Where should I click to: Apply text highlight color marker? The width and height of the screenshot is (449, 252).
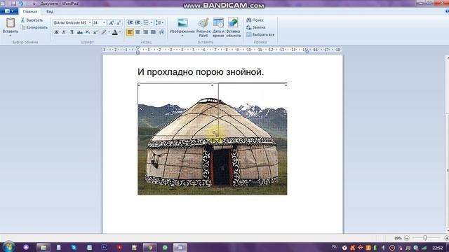tap(104, 32)
